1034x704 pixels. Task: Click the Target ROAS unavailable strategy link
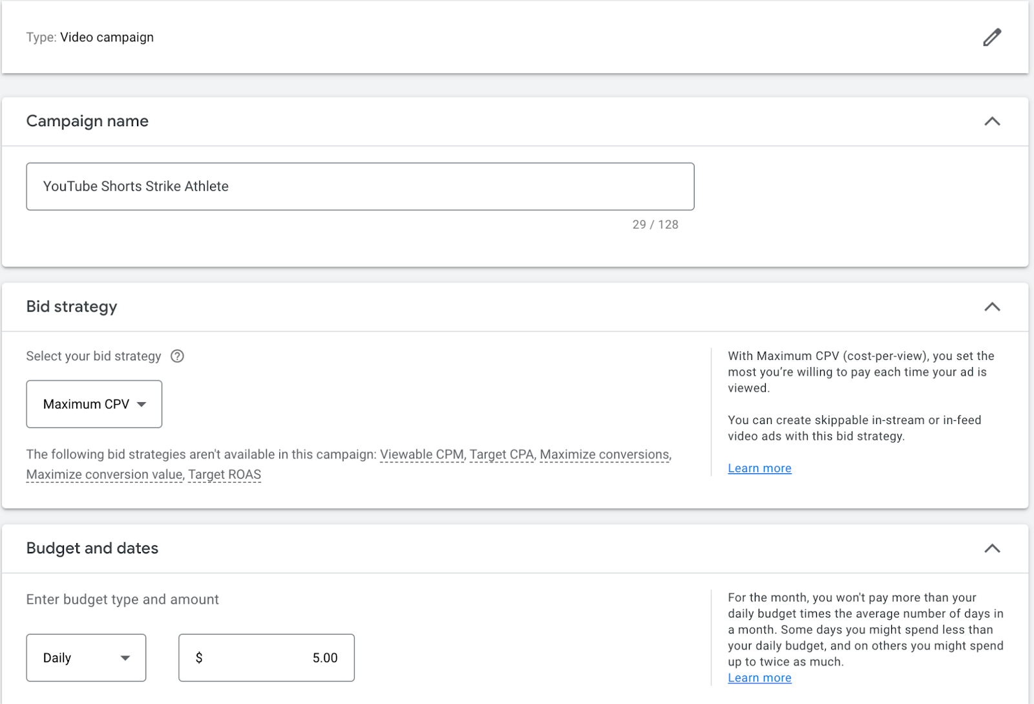pos(224,475)
